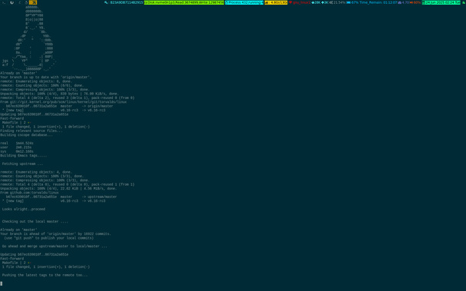Click 'Looks alright..proceed' line
The width and height of the screenshot is (466, 291).
point(24,210)
